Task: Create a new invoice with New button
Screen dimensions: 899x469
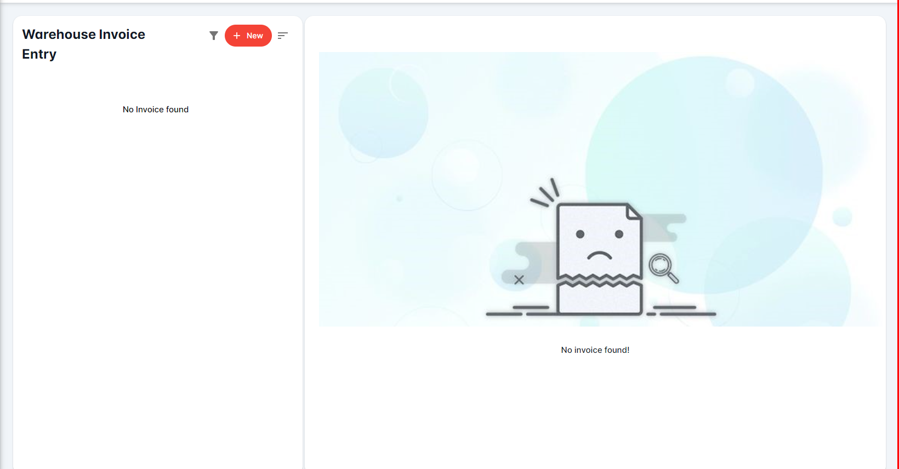Action: click(248, 36)
